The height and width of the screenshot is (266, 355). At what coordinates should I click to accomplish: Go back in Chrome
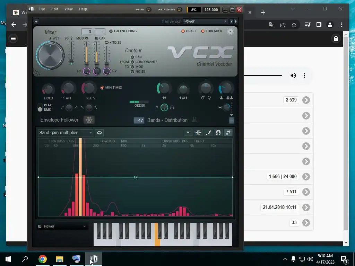14,25
